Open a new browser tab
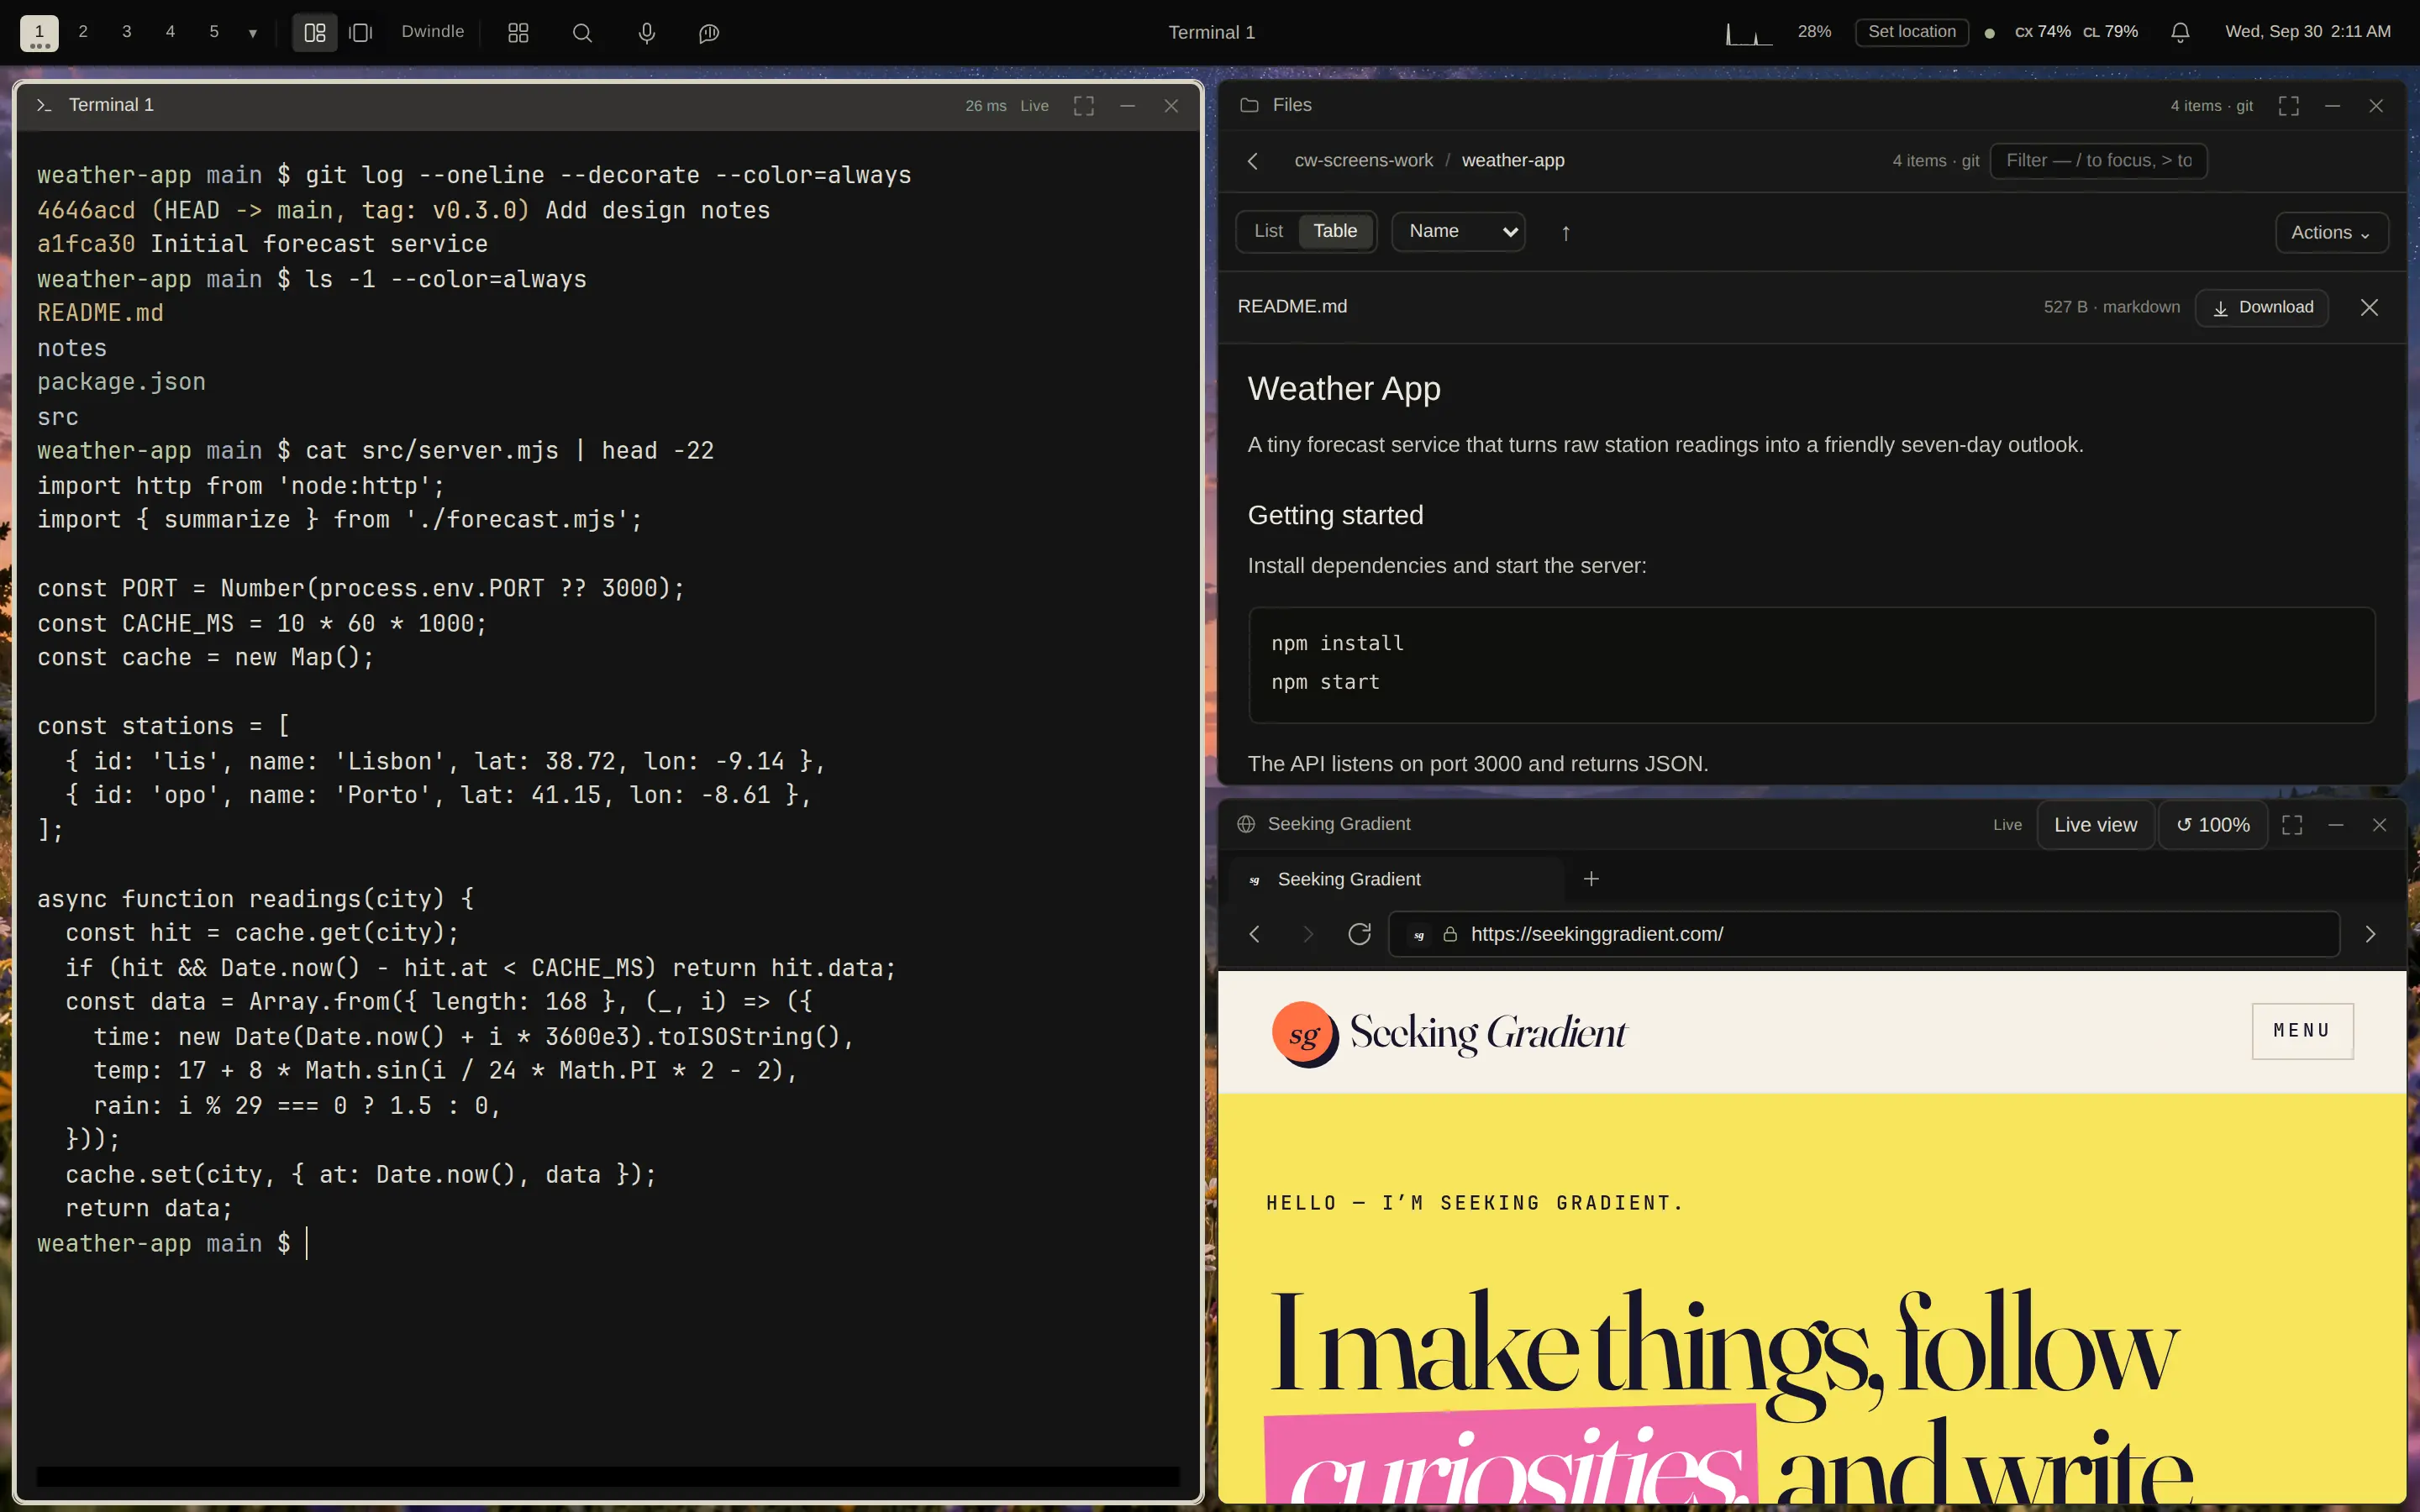 pos(1591,879)
